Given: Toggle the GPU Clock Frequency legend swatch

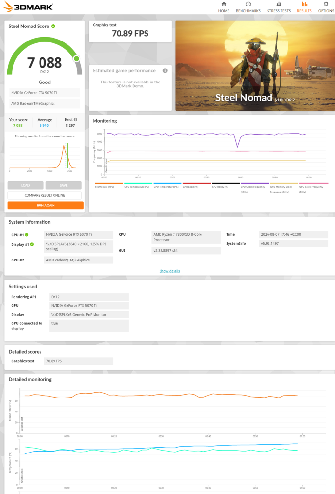Looking at the screenshot, I should (314, 183).
